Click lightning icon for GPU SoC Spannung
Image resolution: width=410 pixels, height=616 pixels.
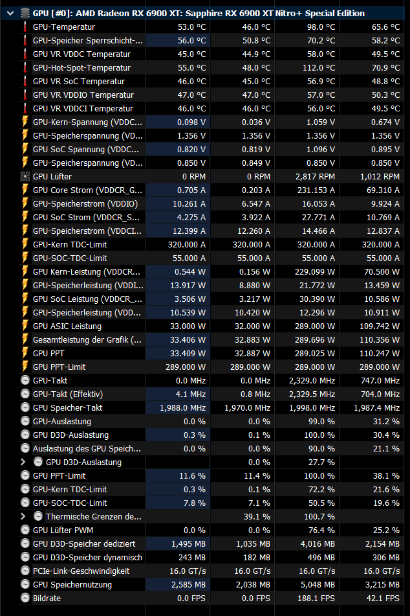point(25,149)
